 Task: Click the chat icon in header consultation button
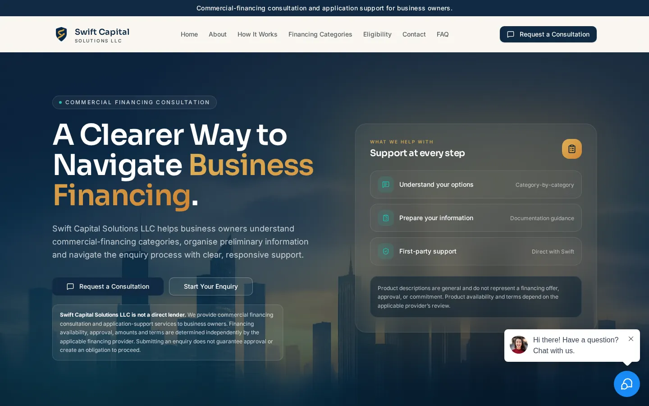point(511,34)
